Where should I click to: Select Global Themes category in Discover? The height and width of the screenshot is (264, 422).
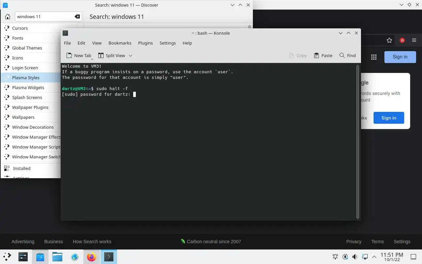pyautogui.click(x=31, y=48)
